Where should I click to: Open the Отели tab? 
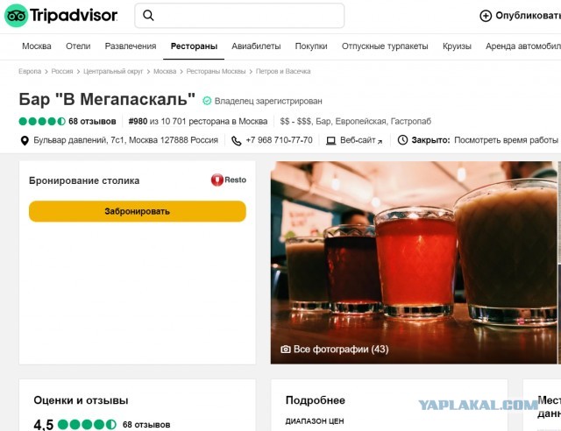(78, 46)
